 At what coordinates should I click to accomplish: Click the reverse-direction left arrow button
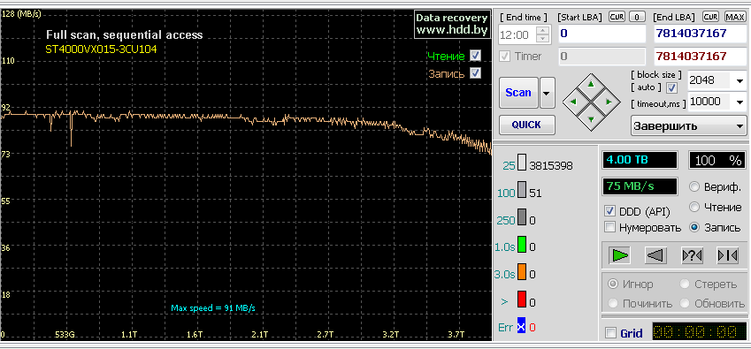click(x=655, y=255)
